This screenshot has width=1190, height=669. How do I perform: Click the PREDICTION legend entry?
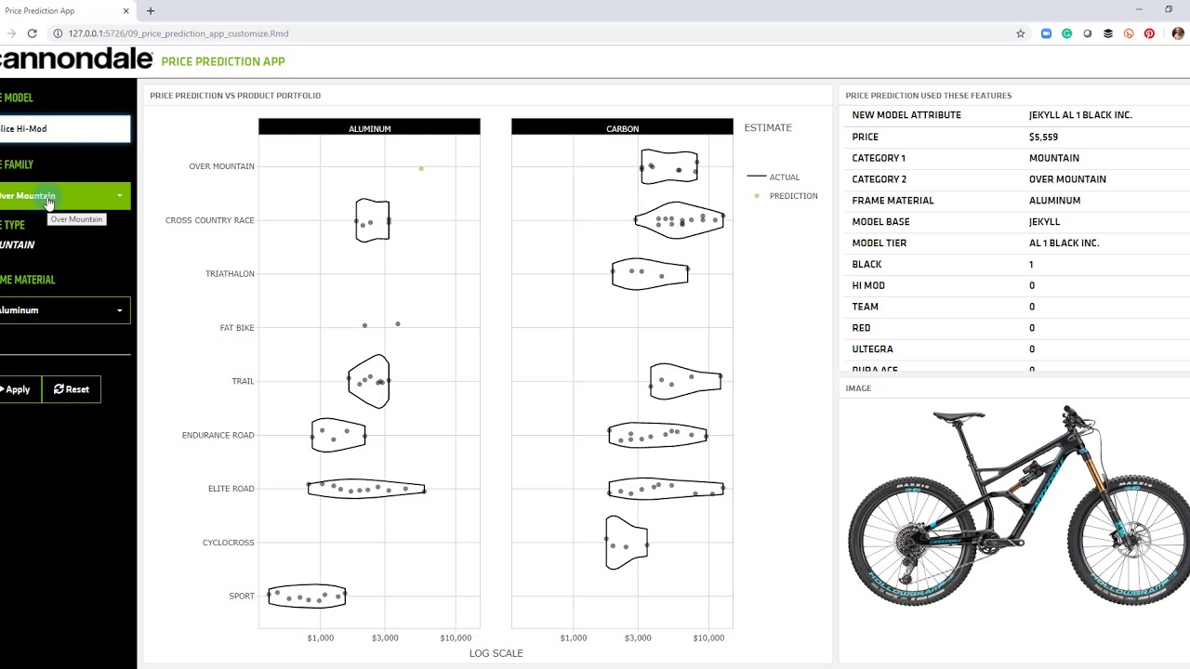click(787, 196)
